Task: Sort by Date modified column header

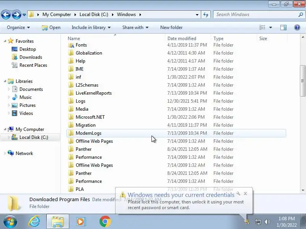Action: [x=182, y=39]
